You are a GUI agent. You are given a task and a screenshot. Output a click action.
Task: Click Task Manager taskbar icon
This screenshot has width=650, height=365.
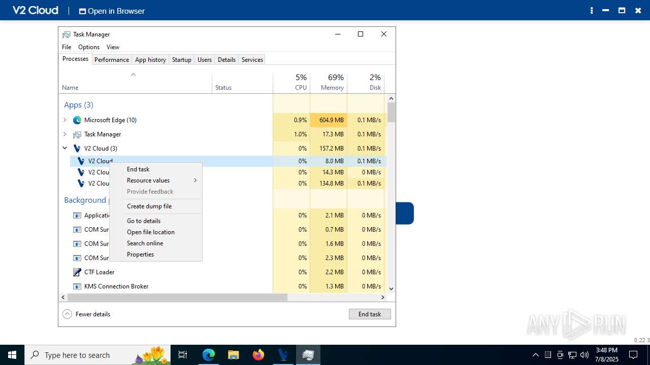pyautogui.click(x=308, y=355)
